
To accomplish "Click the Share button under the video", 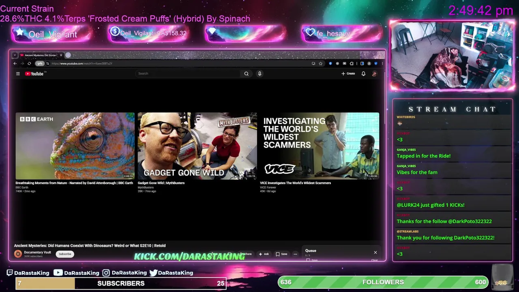I will 246,254.
